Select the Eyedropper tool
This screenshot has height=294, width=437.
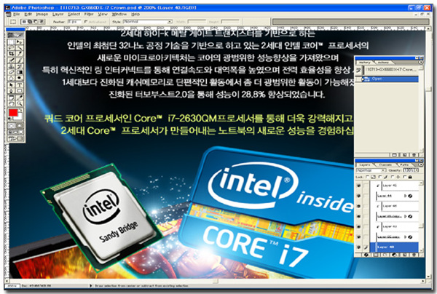click(x=20, y=98)
